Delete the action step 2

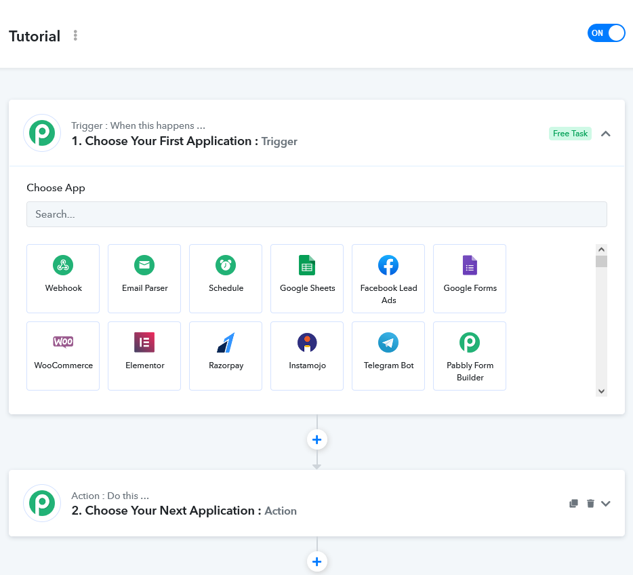(x=590, y=503)
